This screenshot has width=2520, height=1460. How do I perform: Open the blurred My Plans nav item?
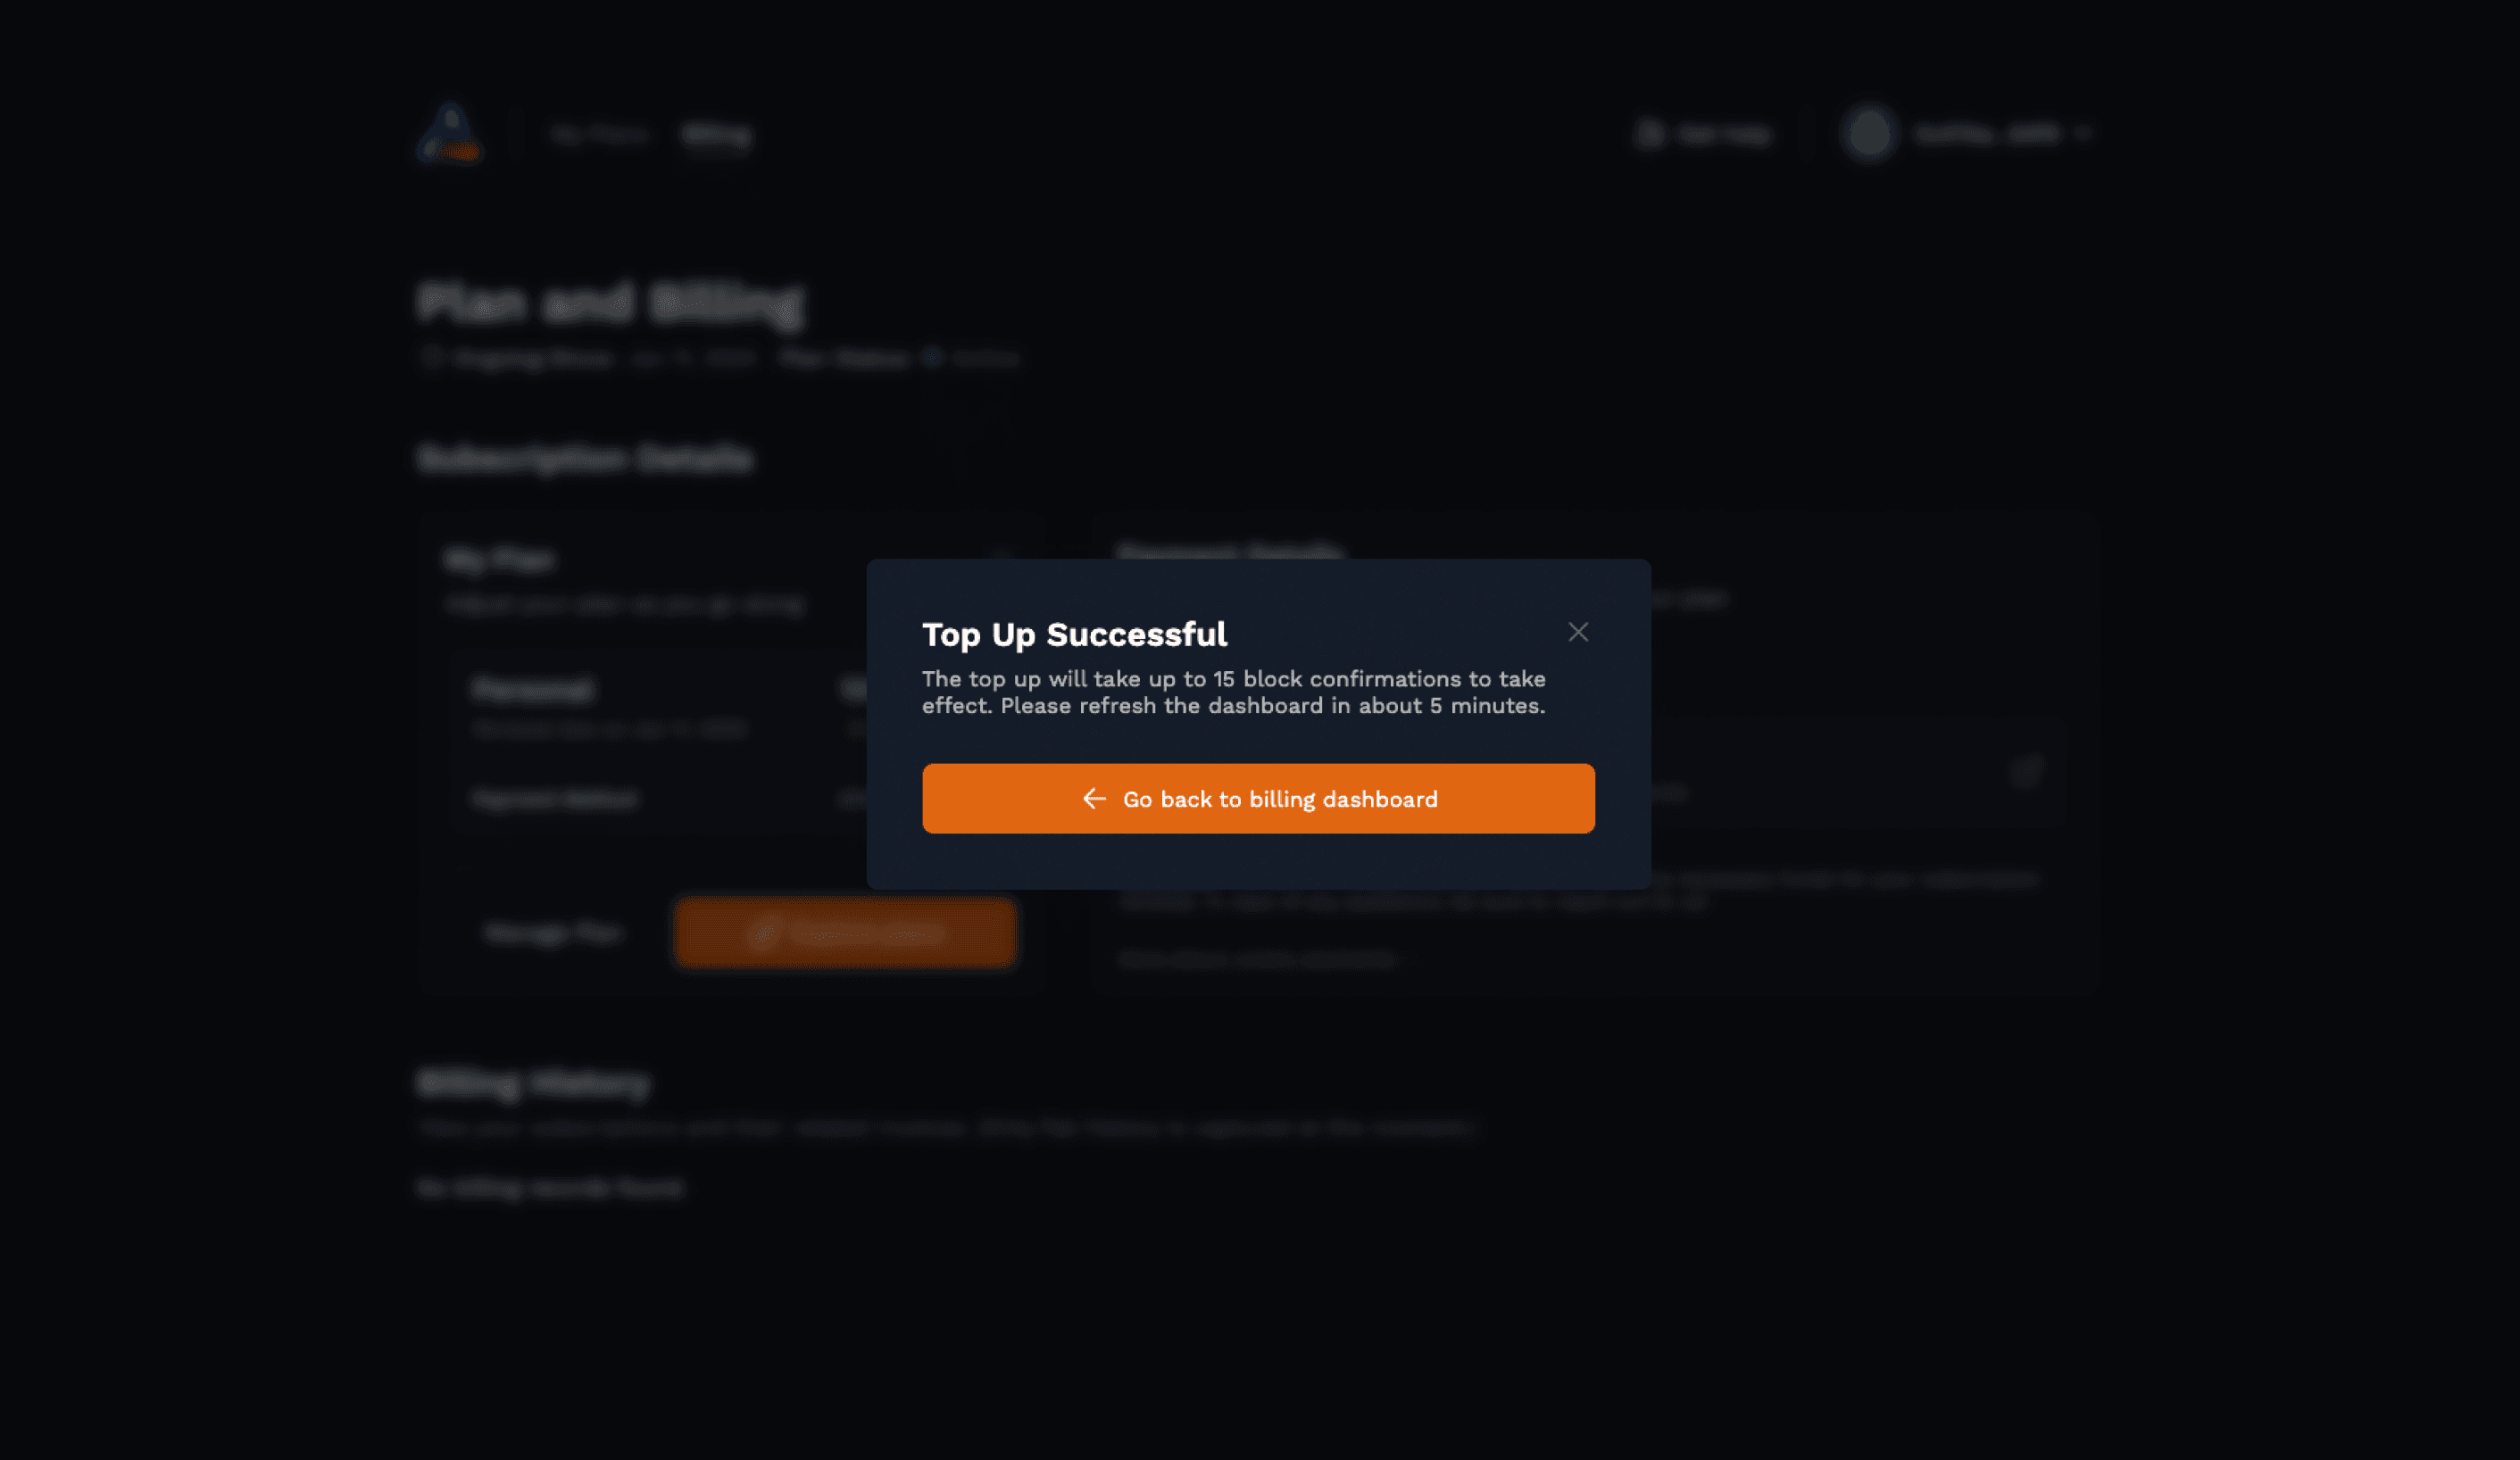point(600,134)
